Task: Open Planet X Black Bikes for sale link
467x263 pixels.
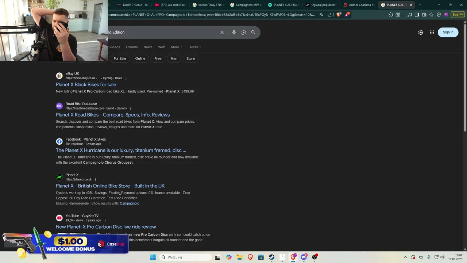Action: tap(86, 84)
